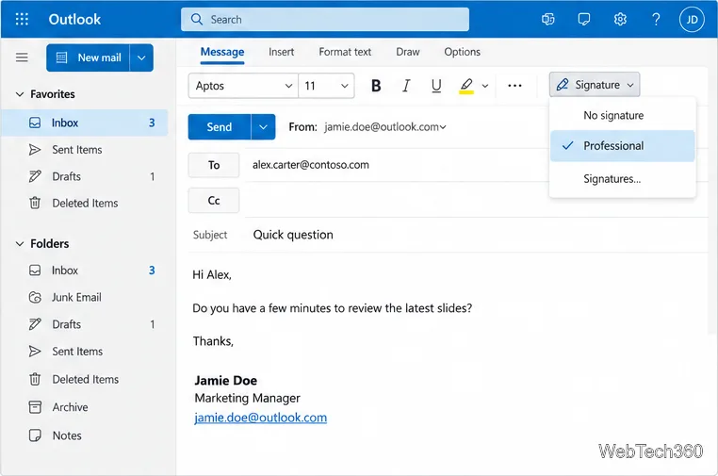The height and width of the screenshot is (476, 718).
Task: Open Signatures... settings entry
Action: 622,179
